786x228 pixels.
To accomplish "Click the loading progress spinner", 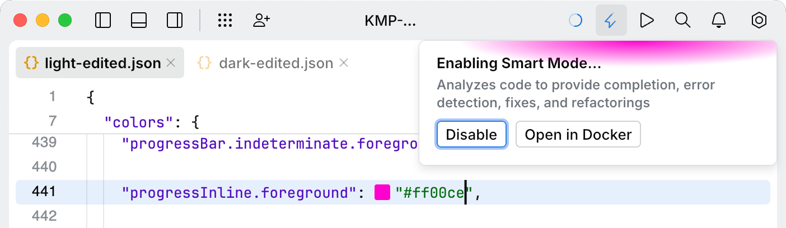I will point(576,21).
